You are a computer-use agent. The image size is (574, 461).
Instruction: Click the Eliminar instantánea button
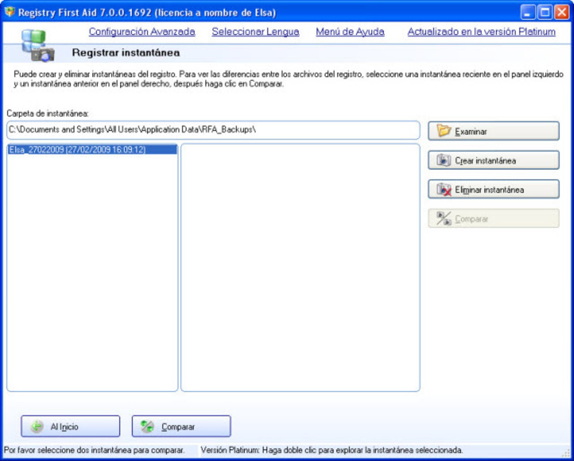pos(493,190)
